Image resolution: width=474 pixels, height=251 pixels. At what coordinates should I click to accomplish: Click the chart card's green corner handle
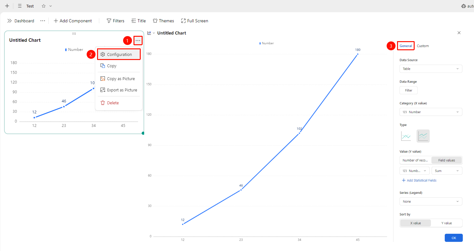point(143,133)
